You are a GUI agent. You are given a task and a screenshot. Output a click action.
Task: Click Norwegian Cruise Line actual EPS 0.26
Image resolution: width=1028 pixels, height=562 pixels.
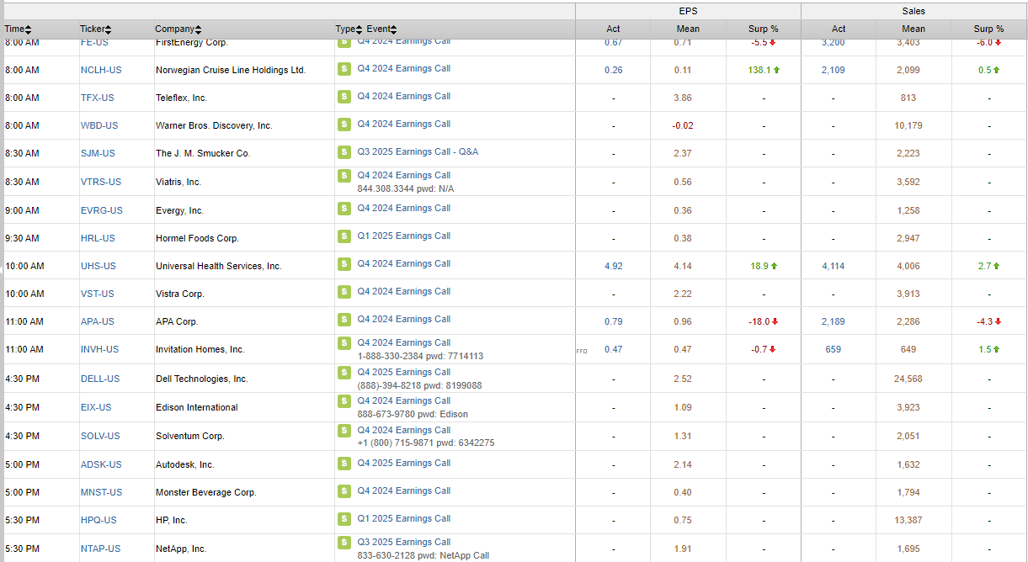[614, 70]
